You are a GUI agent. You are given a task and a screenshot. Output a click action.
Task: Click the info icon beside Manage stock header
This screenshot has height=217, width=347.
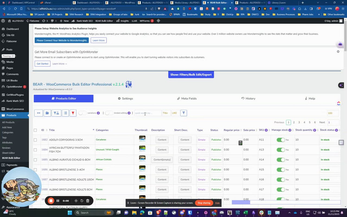pyautogui.click(x=290, y=130)
